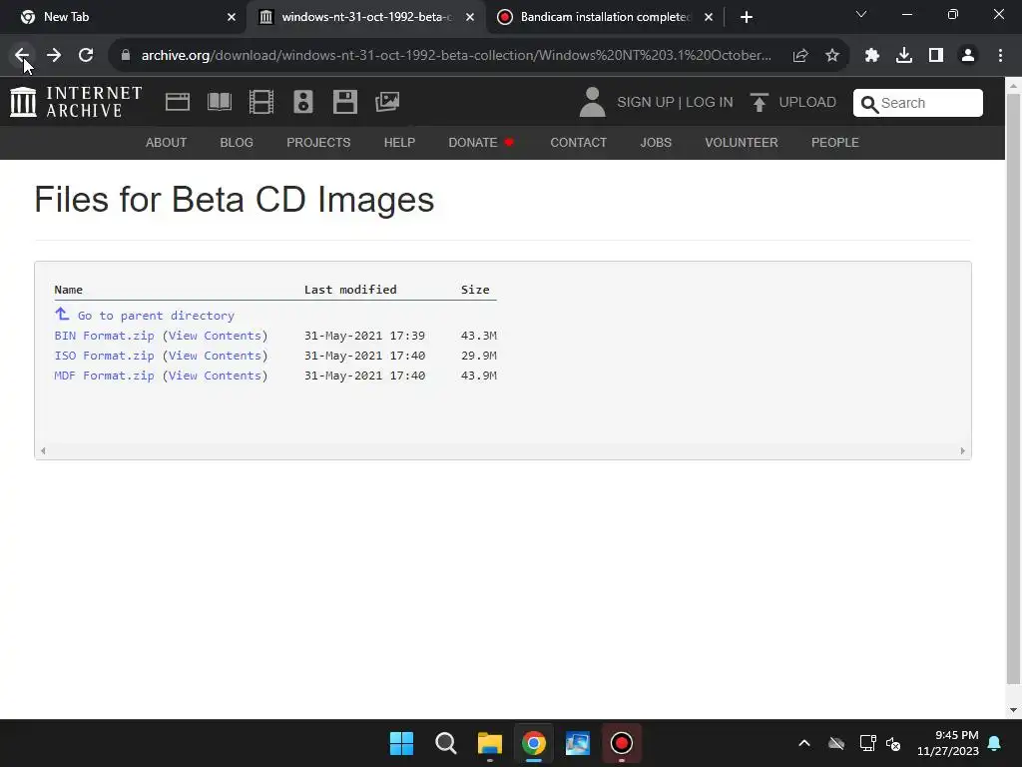This screenshot has height=767, width=1022.
Task: View Contents of BIN Format.zip
Action: (216, 336)
